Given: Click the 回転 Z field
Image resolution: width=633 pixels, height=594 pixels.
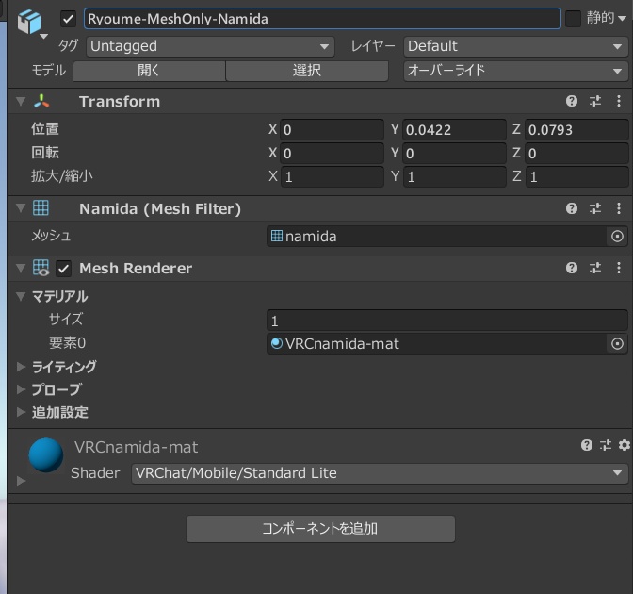Looking at the screenshot, I should pyautogui.click(x=576, y=153).
